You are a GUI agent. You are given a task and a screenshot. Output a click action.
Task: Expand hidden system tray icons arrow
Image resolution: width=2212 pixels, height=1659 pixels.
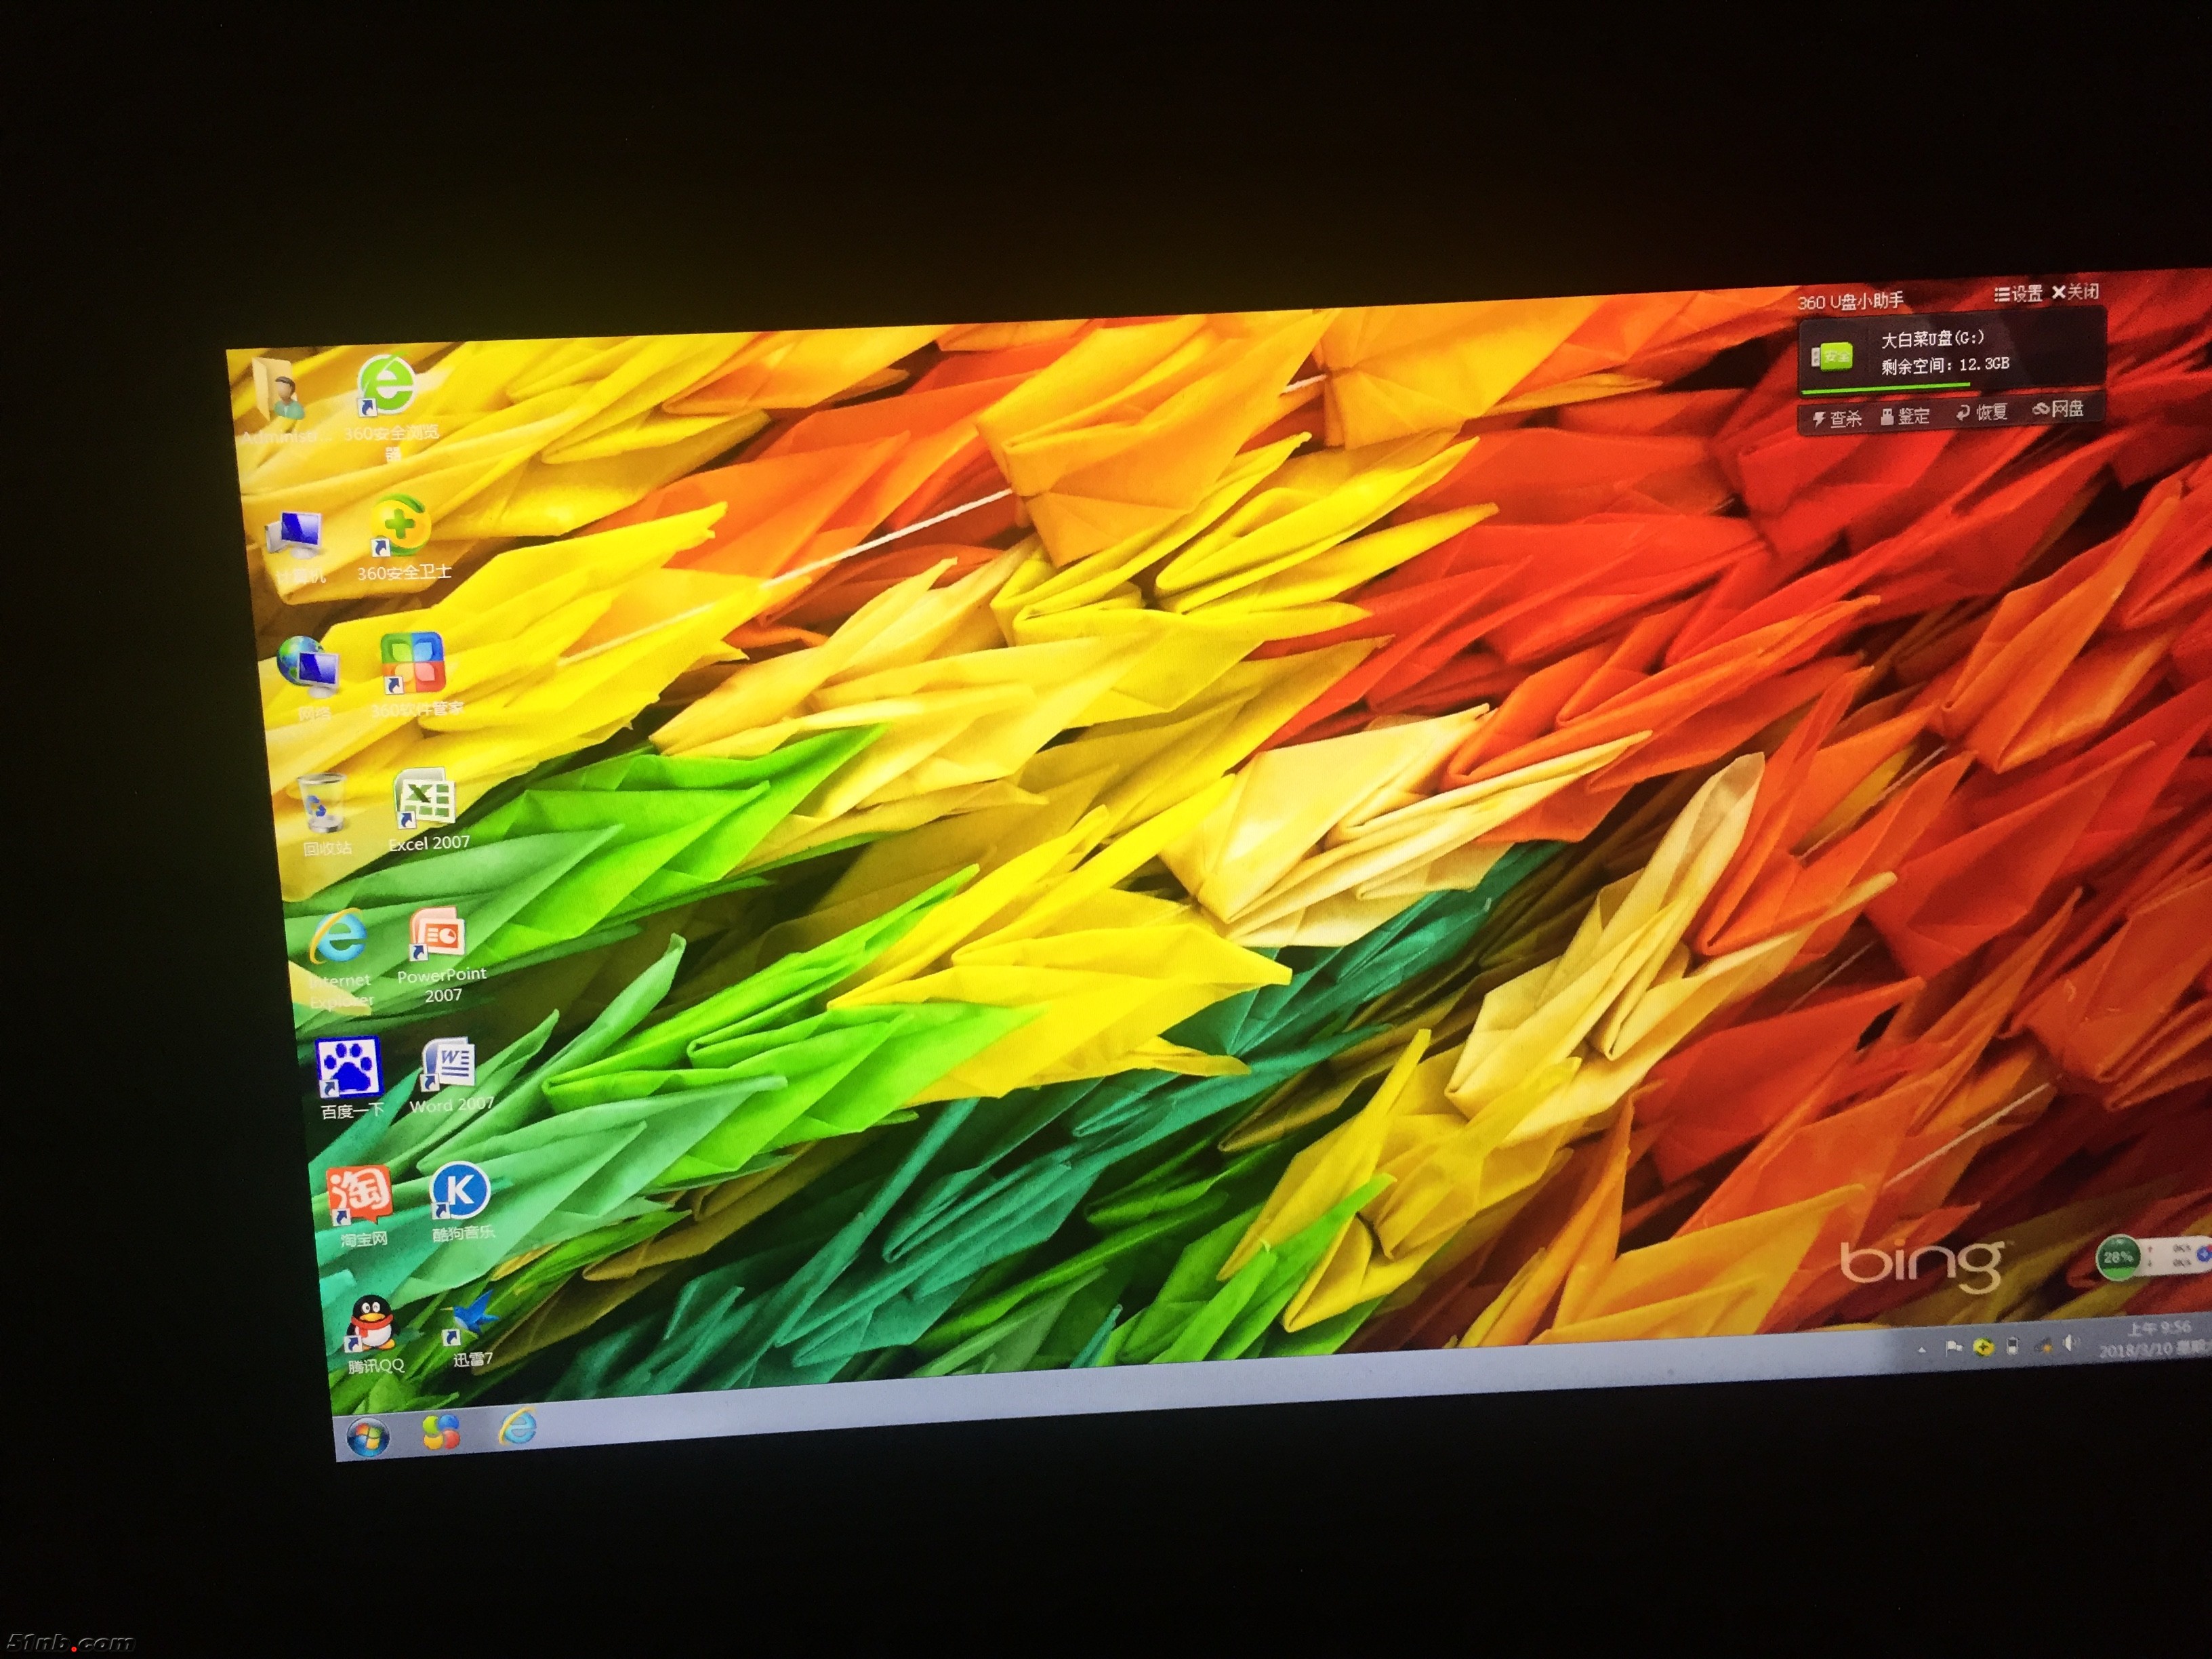tap(1922, 1350)
